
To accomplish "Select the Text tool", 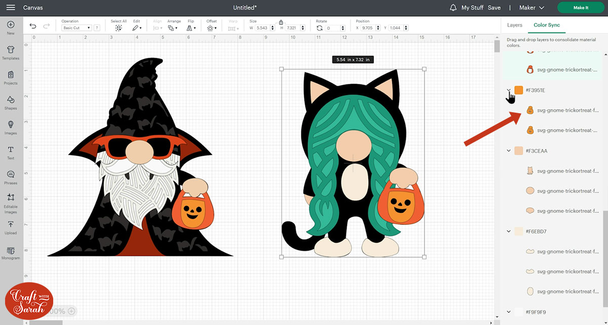I will pos(11,152).
